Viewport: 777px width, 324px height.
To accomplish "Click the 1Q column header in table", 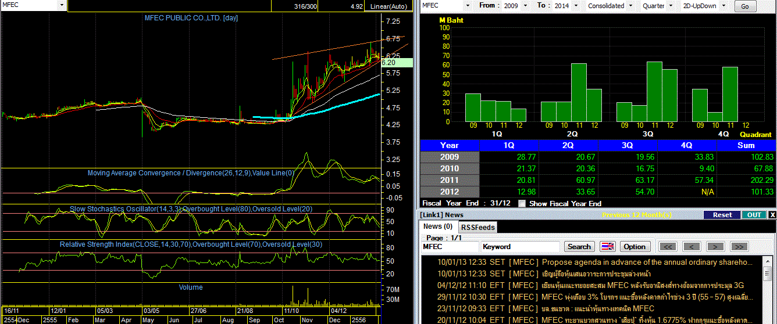I will click(509, 145).
